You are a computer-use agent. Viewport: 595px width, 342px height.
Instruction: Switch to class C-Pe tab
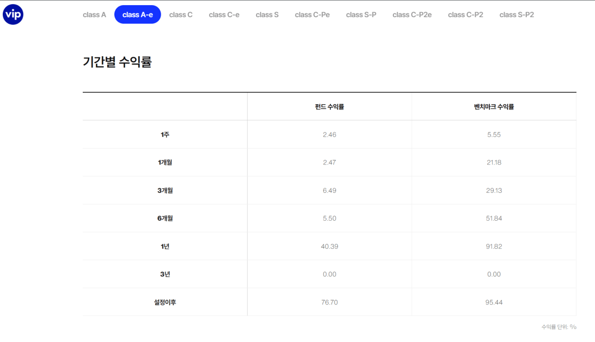pos(312,14)
